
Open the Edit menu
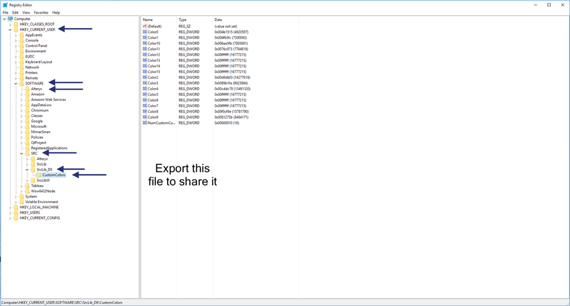point(15,13)
